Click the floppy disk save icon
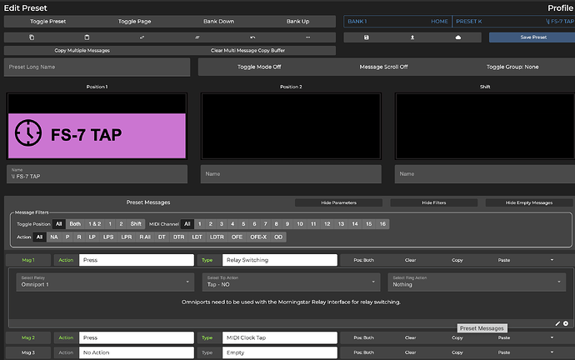This screenshot has width=575, height=360. click(x=367, y=37)
